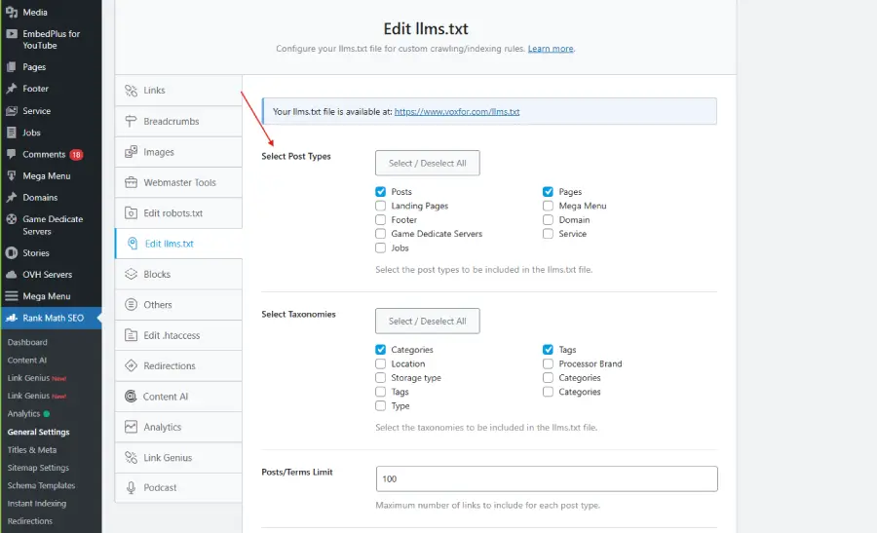Click the Images settings tab icon

click(x=131, y=152)
